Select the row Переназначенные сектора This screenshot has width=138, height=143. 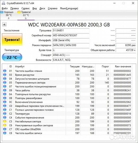pos(67,83)
